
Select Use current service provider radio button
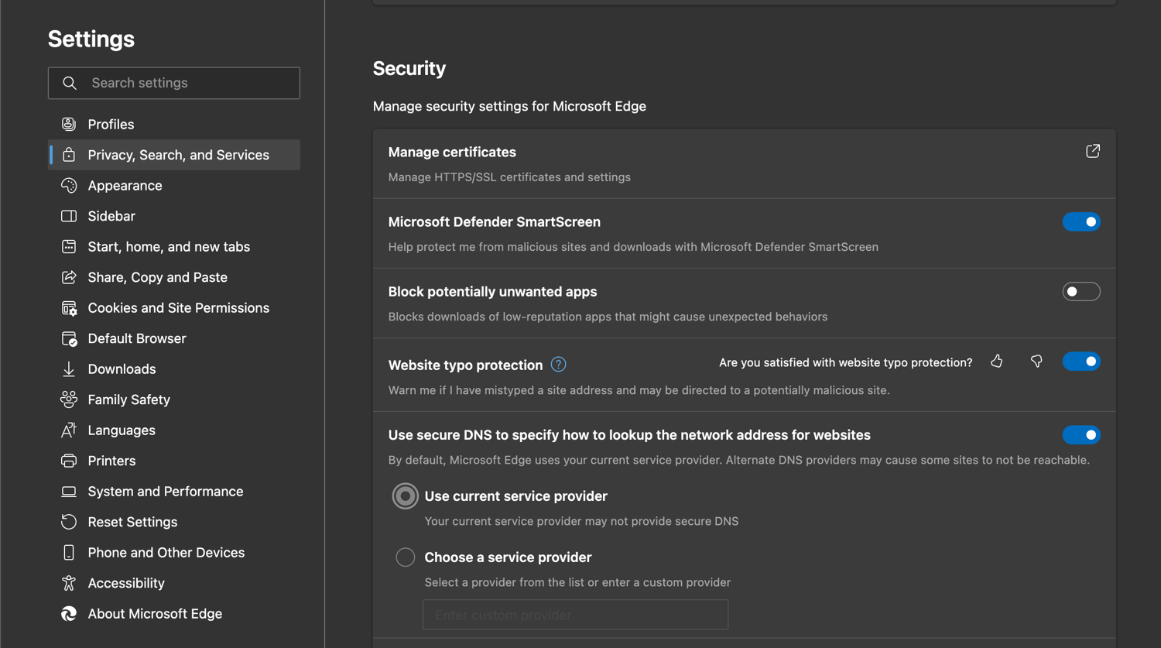(405, 496)
